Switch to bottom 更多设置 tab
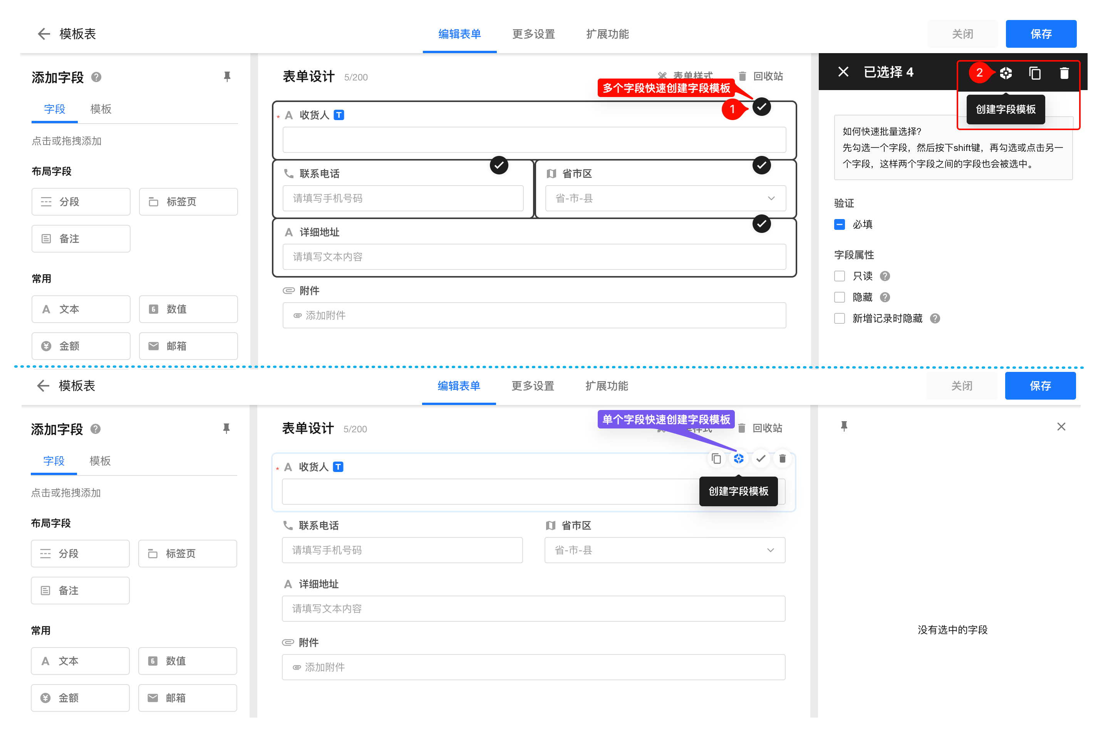The width and height of the screenshot is (1103, 733). pyautogui.click(x=533, y=386)
